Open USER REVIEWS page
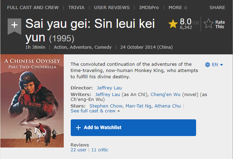 click(x=112, y=7)
